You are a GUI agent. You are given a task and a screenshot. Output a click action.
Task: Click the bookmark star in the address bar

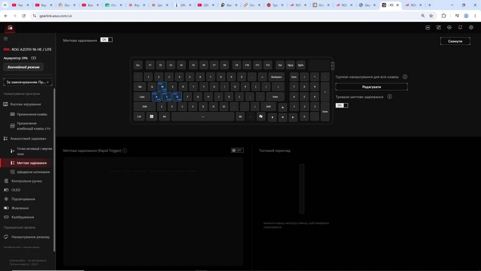pos(431,16)
